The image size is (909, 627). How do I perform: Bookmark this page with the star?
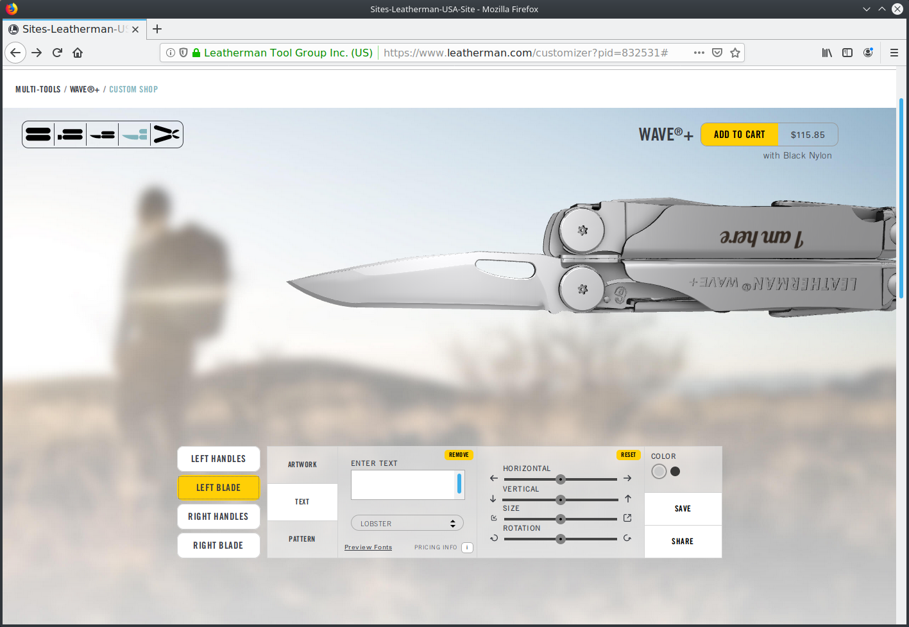click(x=735, y=53)
